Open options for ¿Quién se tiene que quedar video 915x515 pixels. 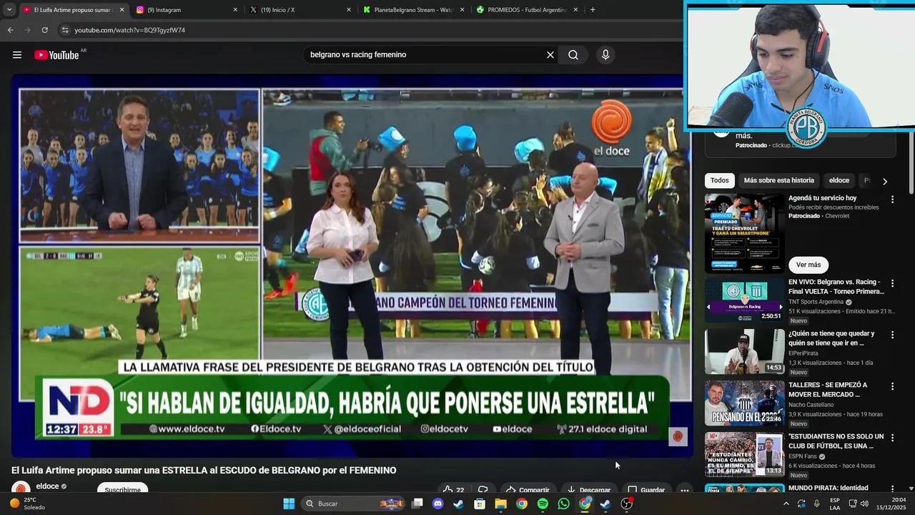tap(892, 335)
